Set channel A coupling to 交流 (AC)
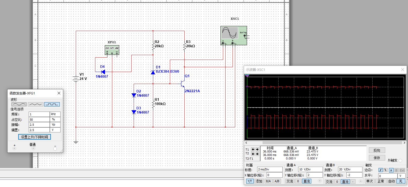408x187 pixels. pos(290,181)
